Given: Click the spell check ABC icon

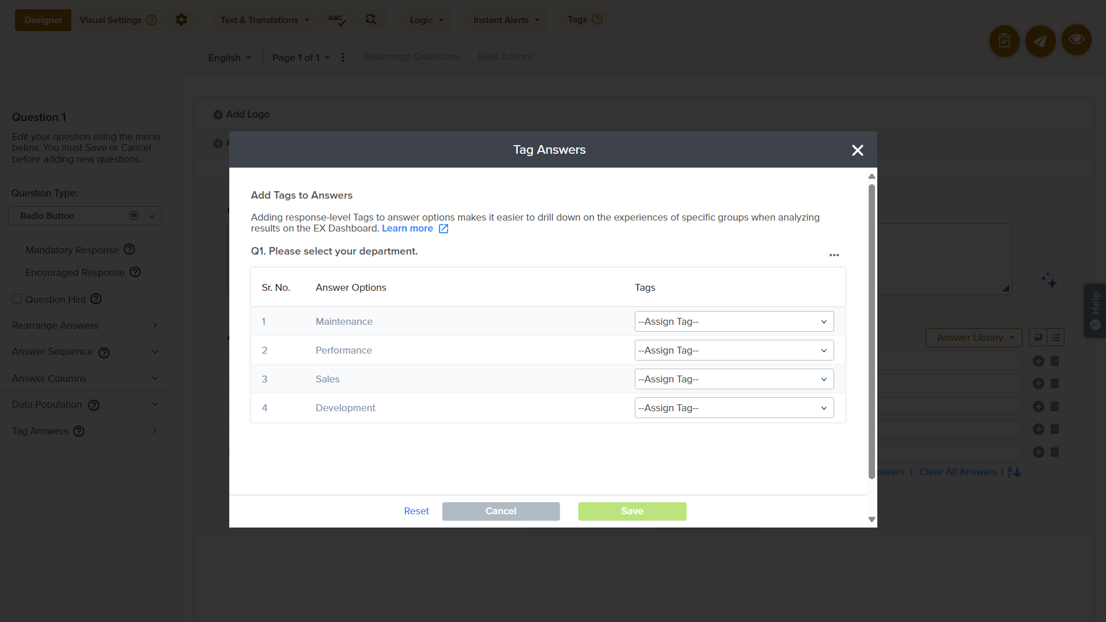Looking at the screenshot, I should [336, 20].
